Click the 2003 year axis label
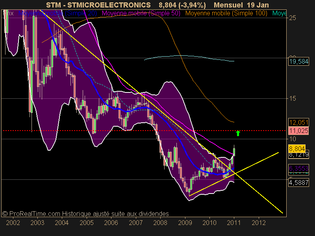The width and height of the screenshot is (315, 236). pyautogui.click(x=37, y=223)
